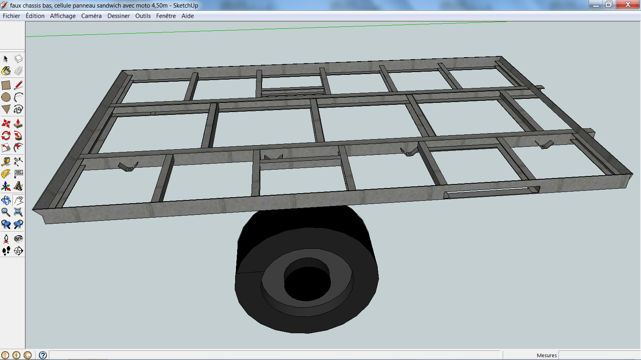641x360 pixels.
Task: Open the Instructor help question-mark button
Action: [x=43, y=355]
